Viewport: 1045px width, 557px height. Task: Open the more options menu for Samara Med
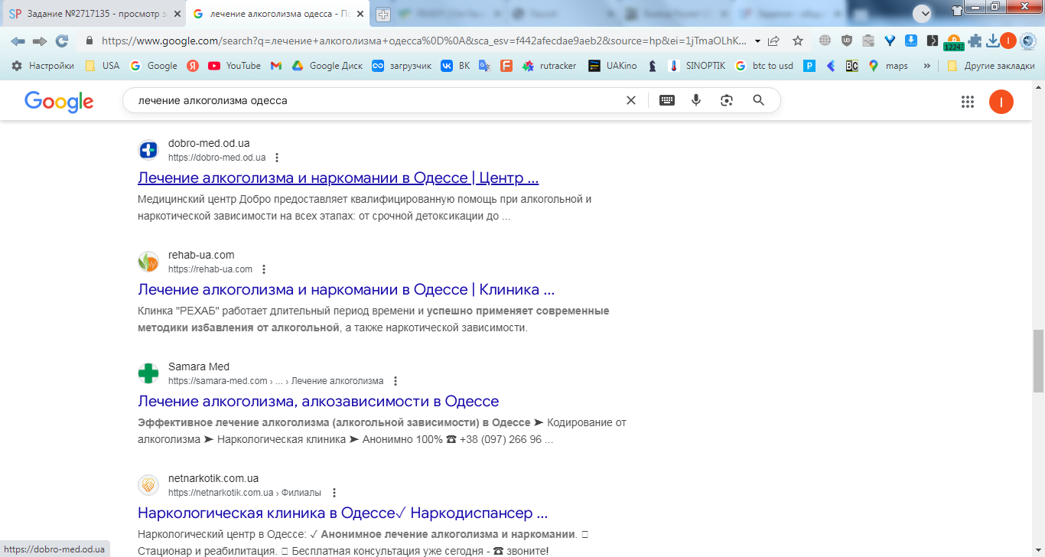click(395, 381)
